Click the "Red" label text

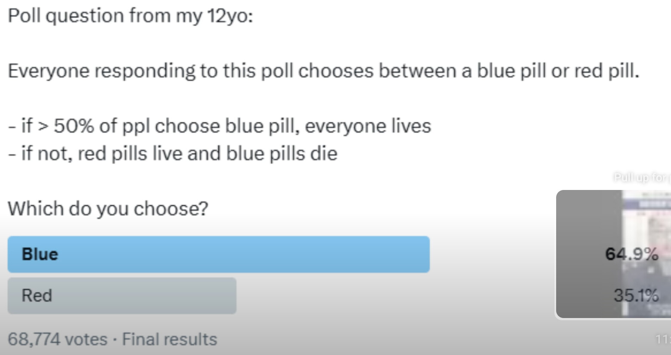[37, 296]
